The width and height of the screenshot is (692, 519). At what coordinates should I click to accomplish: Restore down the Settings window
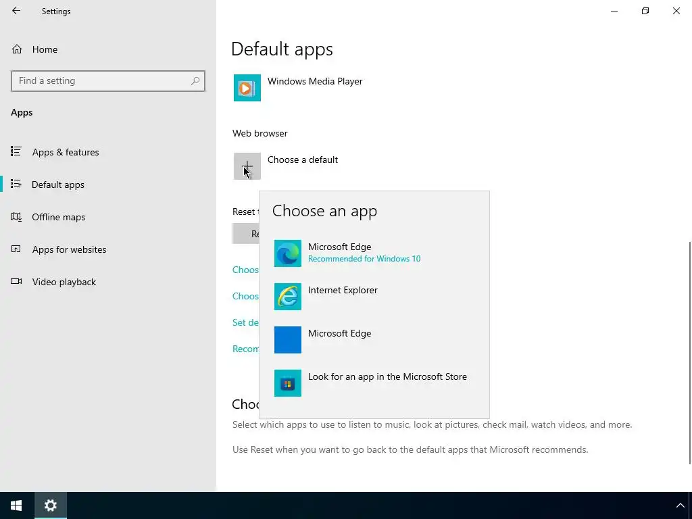pos(645,11)
